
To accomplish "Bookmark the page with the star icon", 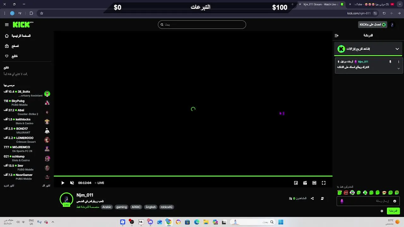I will pos(41,13).
